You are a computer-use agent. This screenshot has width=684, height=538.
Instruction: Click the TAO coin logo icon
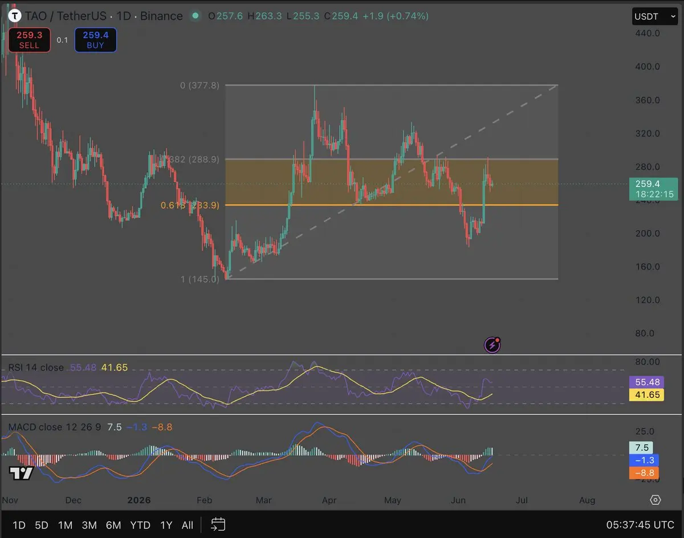click(x=11, y=16)
